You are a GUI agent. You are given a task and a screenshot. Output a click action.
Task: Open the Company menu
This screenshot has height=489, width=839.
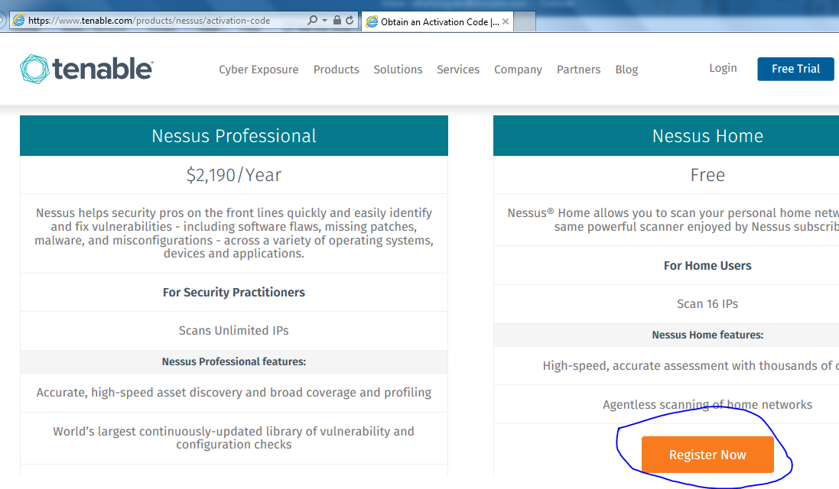[x=518, y=70]
